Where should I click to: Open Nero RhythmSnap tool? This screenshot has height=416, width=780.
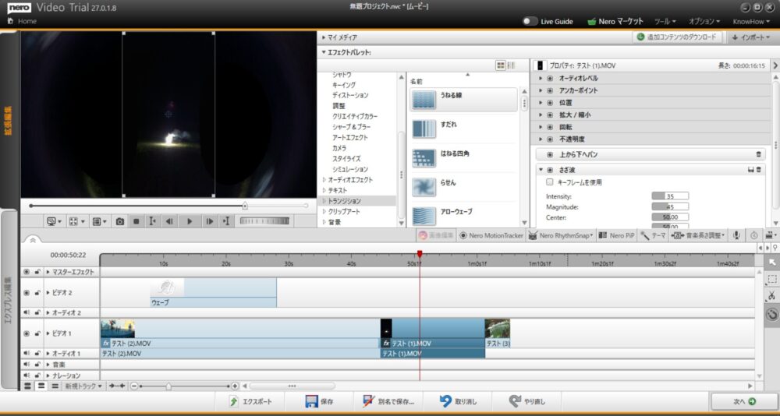click(x=561, y=235)
